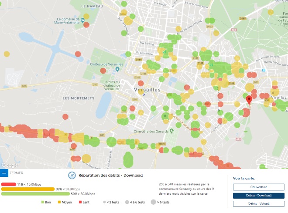Click the Jardins du château de Versailles label
Image resolution: width=288 pixels, height=213 pixels.
point(111,85)
